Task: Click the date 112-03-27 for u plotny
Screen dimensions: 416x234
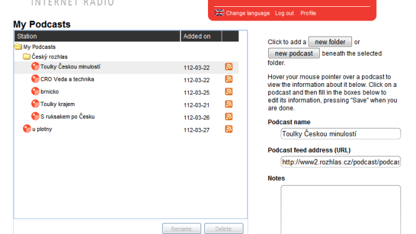Action: (x=196, y=130)
